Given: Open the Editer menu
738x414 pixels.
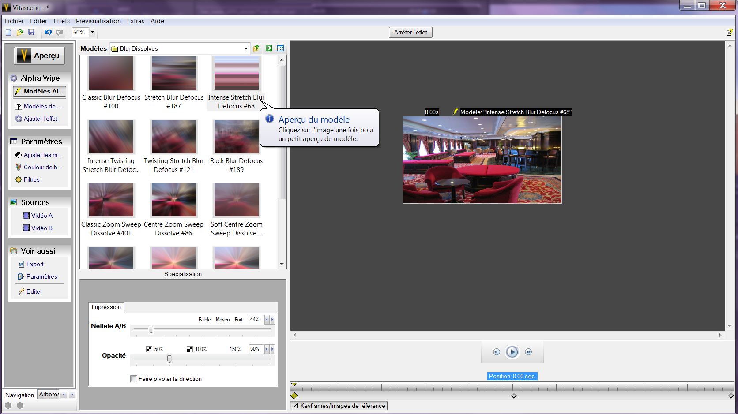Looking at the screenshot, I should [x=38, y=21].
